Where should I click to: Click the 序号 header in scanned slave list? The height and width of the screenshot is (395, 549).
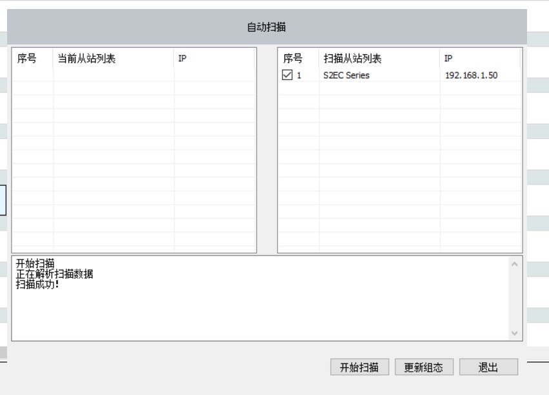tap(293, 59)
